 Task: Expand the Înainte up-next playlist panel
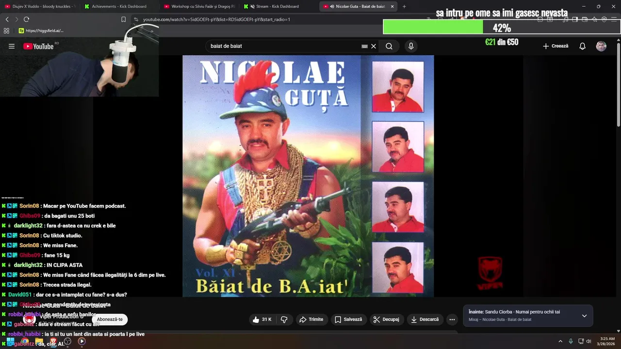[x=584, y=316]
